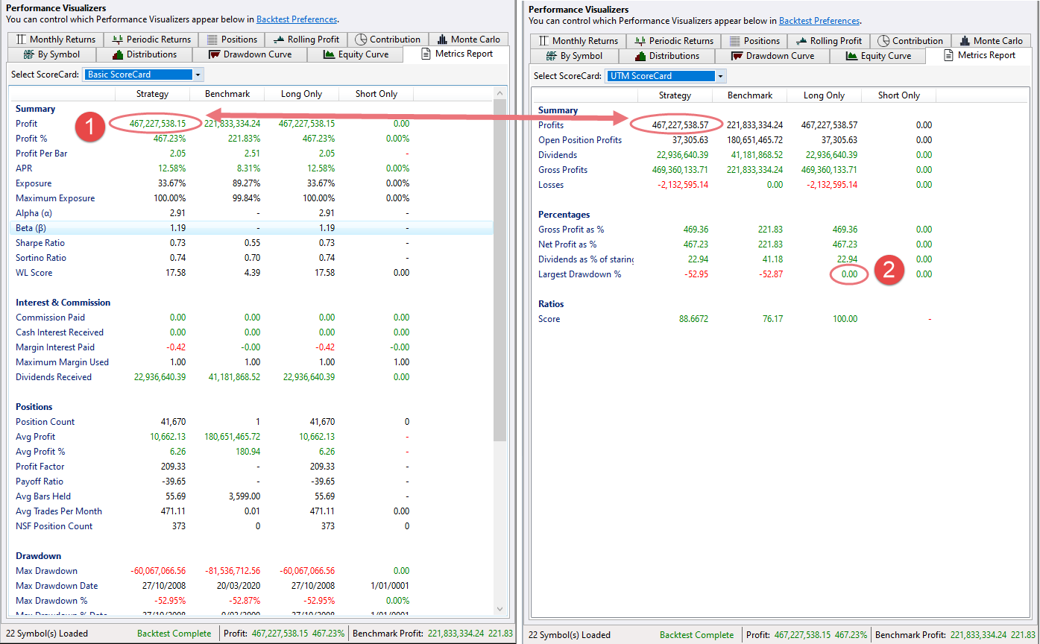The width and height of the screenshot is (1040, 644).
Task: Open the Positions tab in right panel
Action: click(x=754, y=41)
